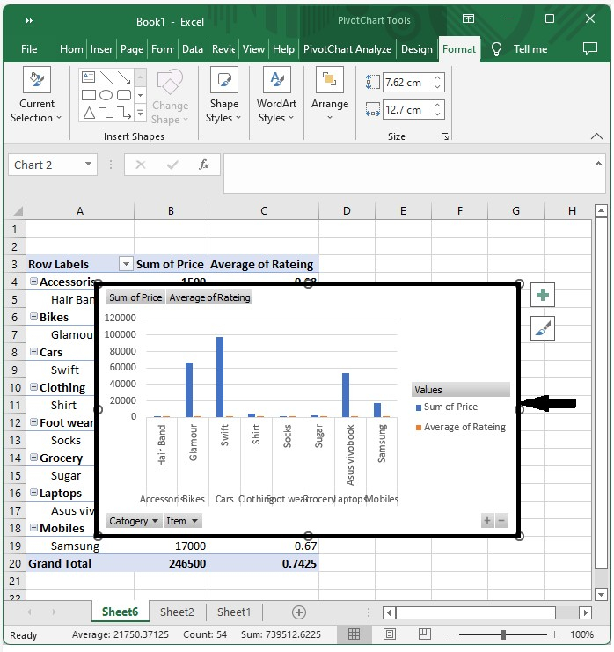Select the elbow arrow connector shape
Viewport: 614px width, 652px height.
pyautogui.click(x=124, y=113)
